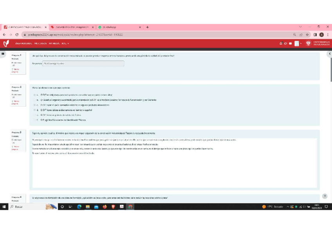Open Microsoft Edge from the taskbar
The width and height of the screenshot is (332, 234).
[79, 207]
